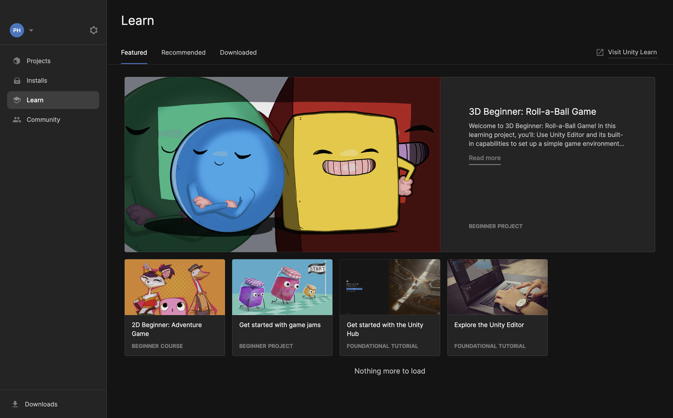
Task: Open Explore the Unity Editor card
Action: (497, 308)
